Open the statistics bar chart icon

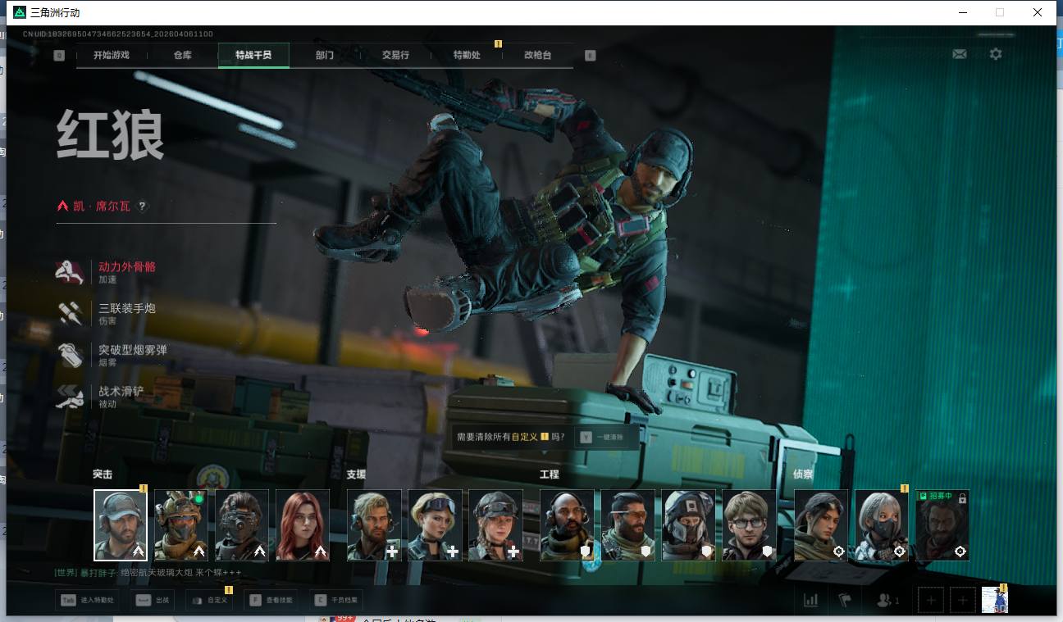click(810, 600)
